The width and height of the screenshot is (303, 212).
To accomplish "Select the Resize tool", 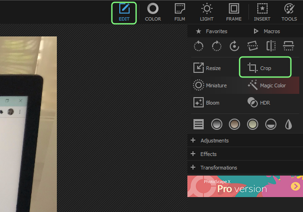I will 207,68.
